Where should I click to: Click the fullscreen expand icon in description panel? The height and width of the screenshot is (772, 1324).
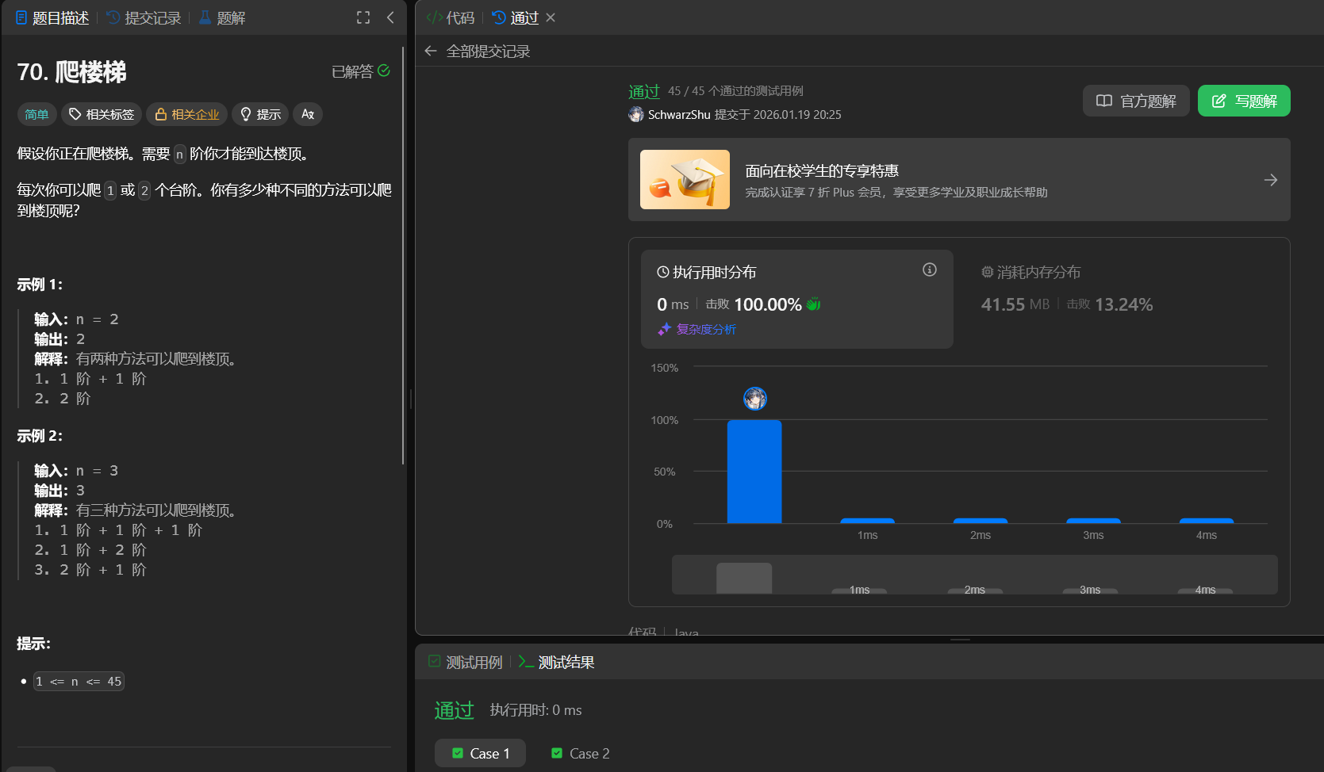point(363,17)
